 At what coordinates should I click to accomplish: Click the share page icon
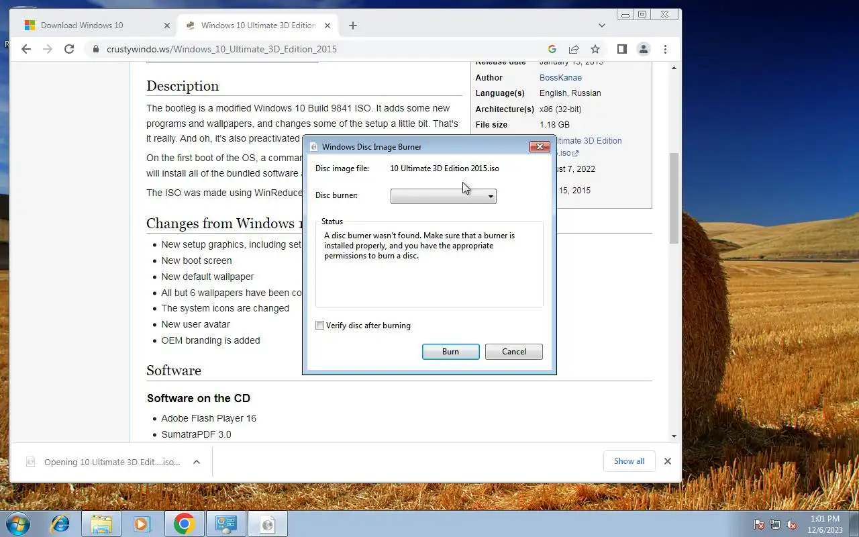(574, 49)
